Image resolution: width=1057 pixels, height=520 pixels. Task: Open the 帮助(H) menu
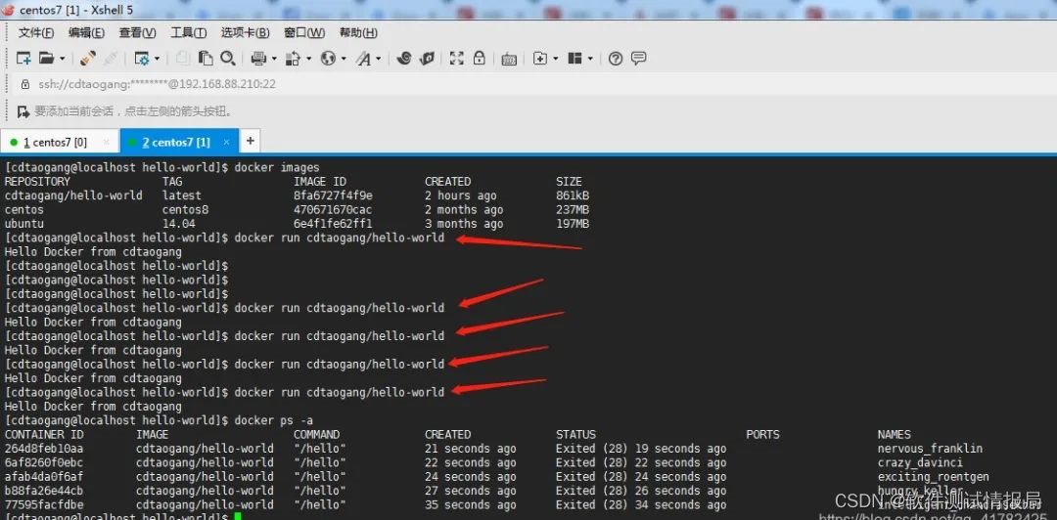[358, 33]
